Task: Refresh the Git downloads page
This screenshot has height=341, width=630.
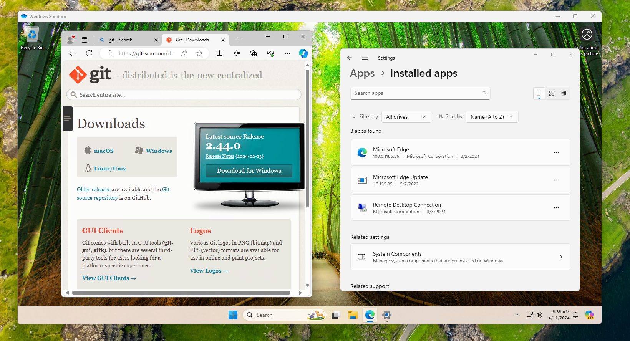Action: (89, 53)
